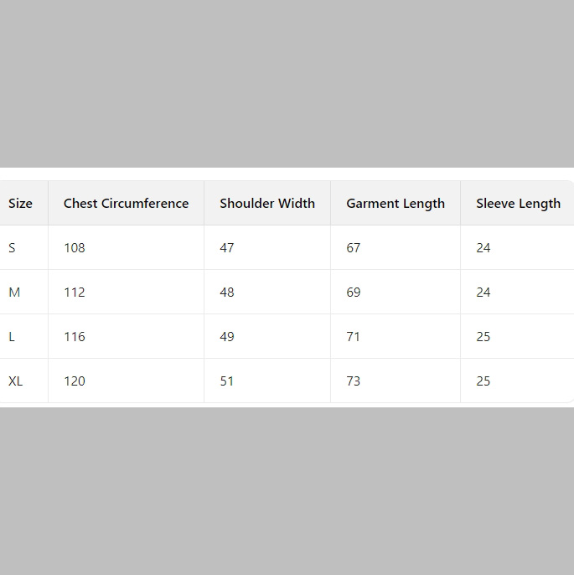Click the Garment Length column header

click(396, 204)
